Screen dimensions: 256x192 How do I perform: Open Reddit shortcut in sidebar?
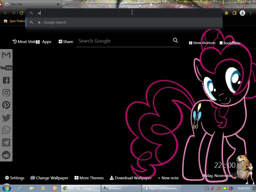(x=6, y=155)
